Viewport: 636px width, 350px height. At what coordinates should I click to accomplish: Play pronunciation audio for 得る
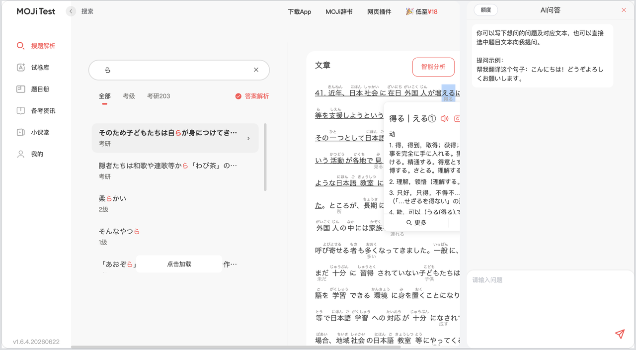pyautogui.click(x=444, y=119)
